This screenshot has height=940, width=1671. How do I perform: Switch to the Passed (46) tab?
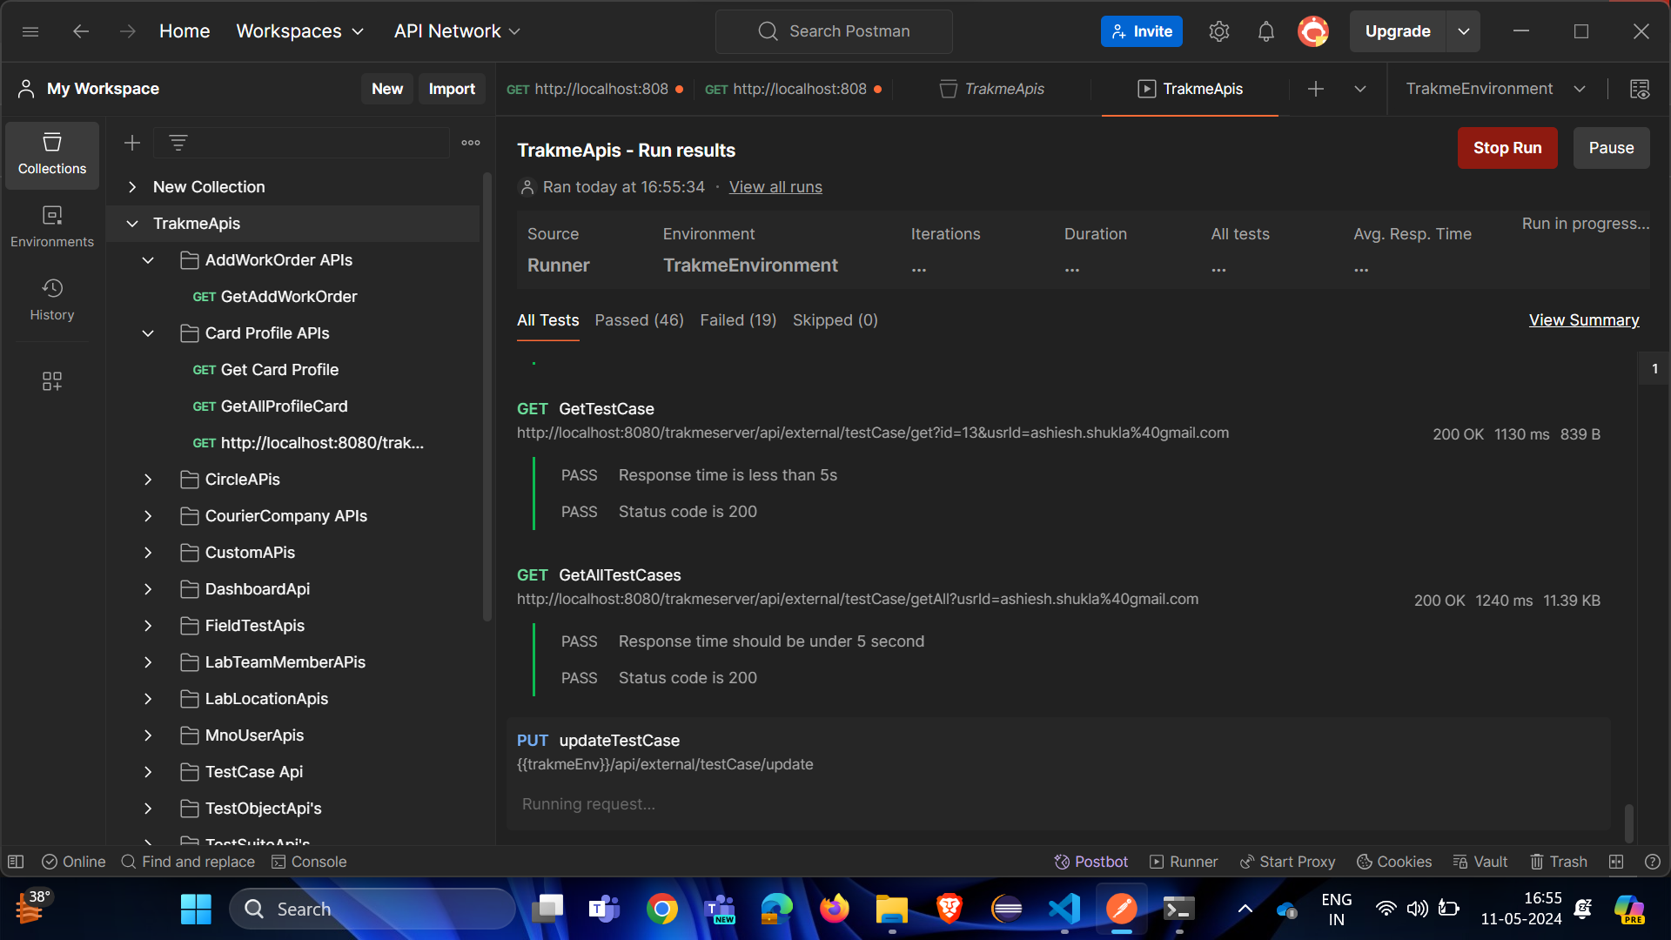640,320
